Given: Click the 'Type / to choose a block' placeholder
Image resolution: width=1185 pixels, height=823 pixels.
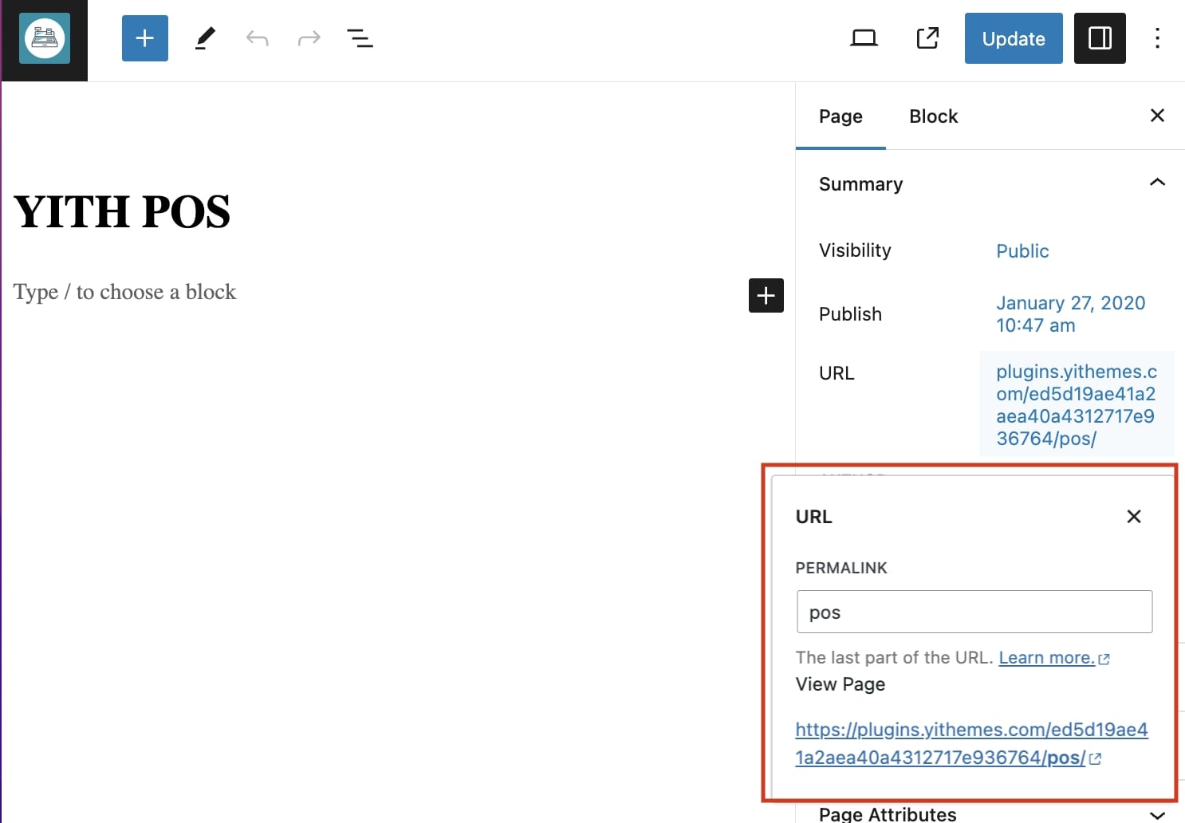Looking at the screenshot, I should click(x=124, y=292).
